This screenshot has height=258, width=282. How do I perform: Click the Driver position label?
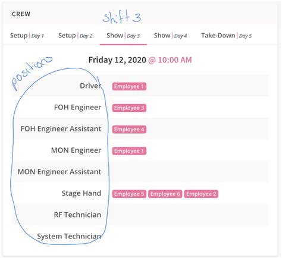coord(90,86)
